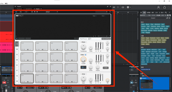Screen dimensions: 172x92
Task: Select the Construction Kit tag
Action: 145,70
